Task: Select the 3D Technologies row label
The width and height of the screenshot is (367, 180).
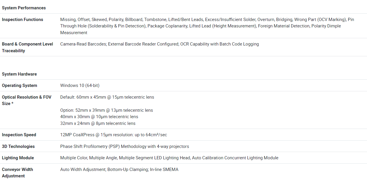Action: [x=18, y=146]
